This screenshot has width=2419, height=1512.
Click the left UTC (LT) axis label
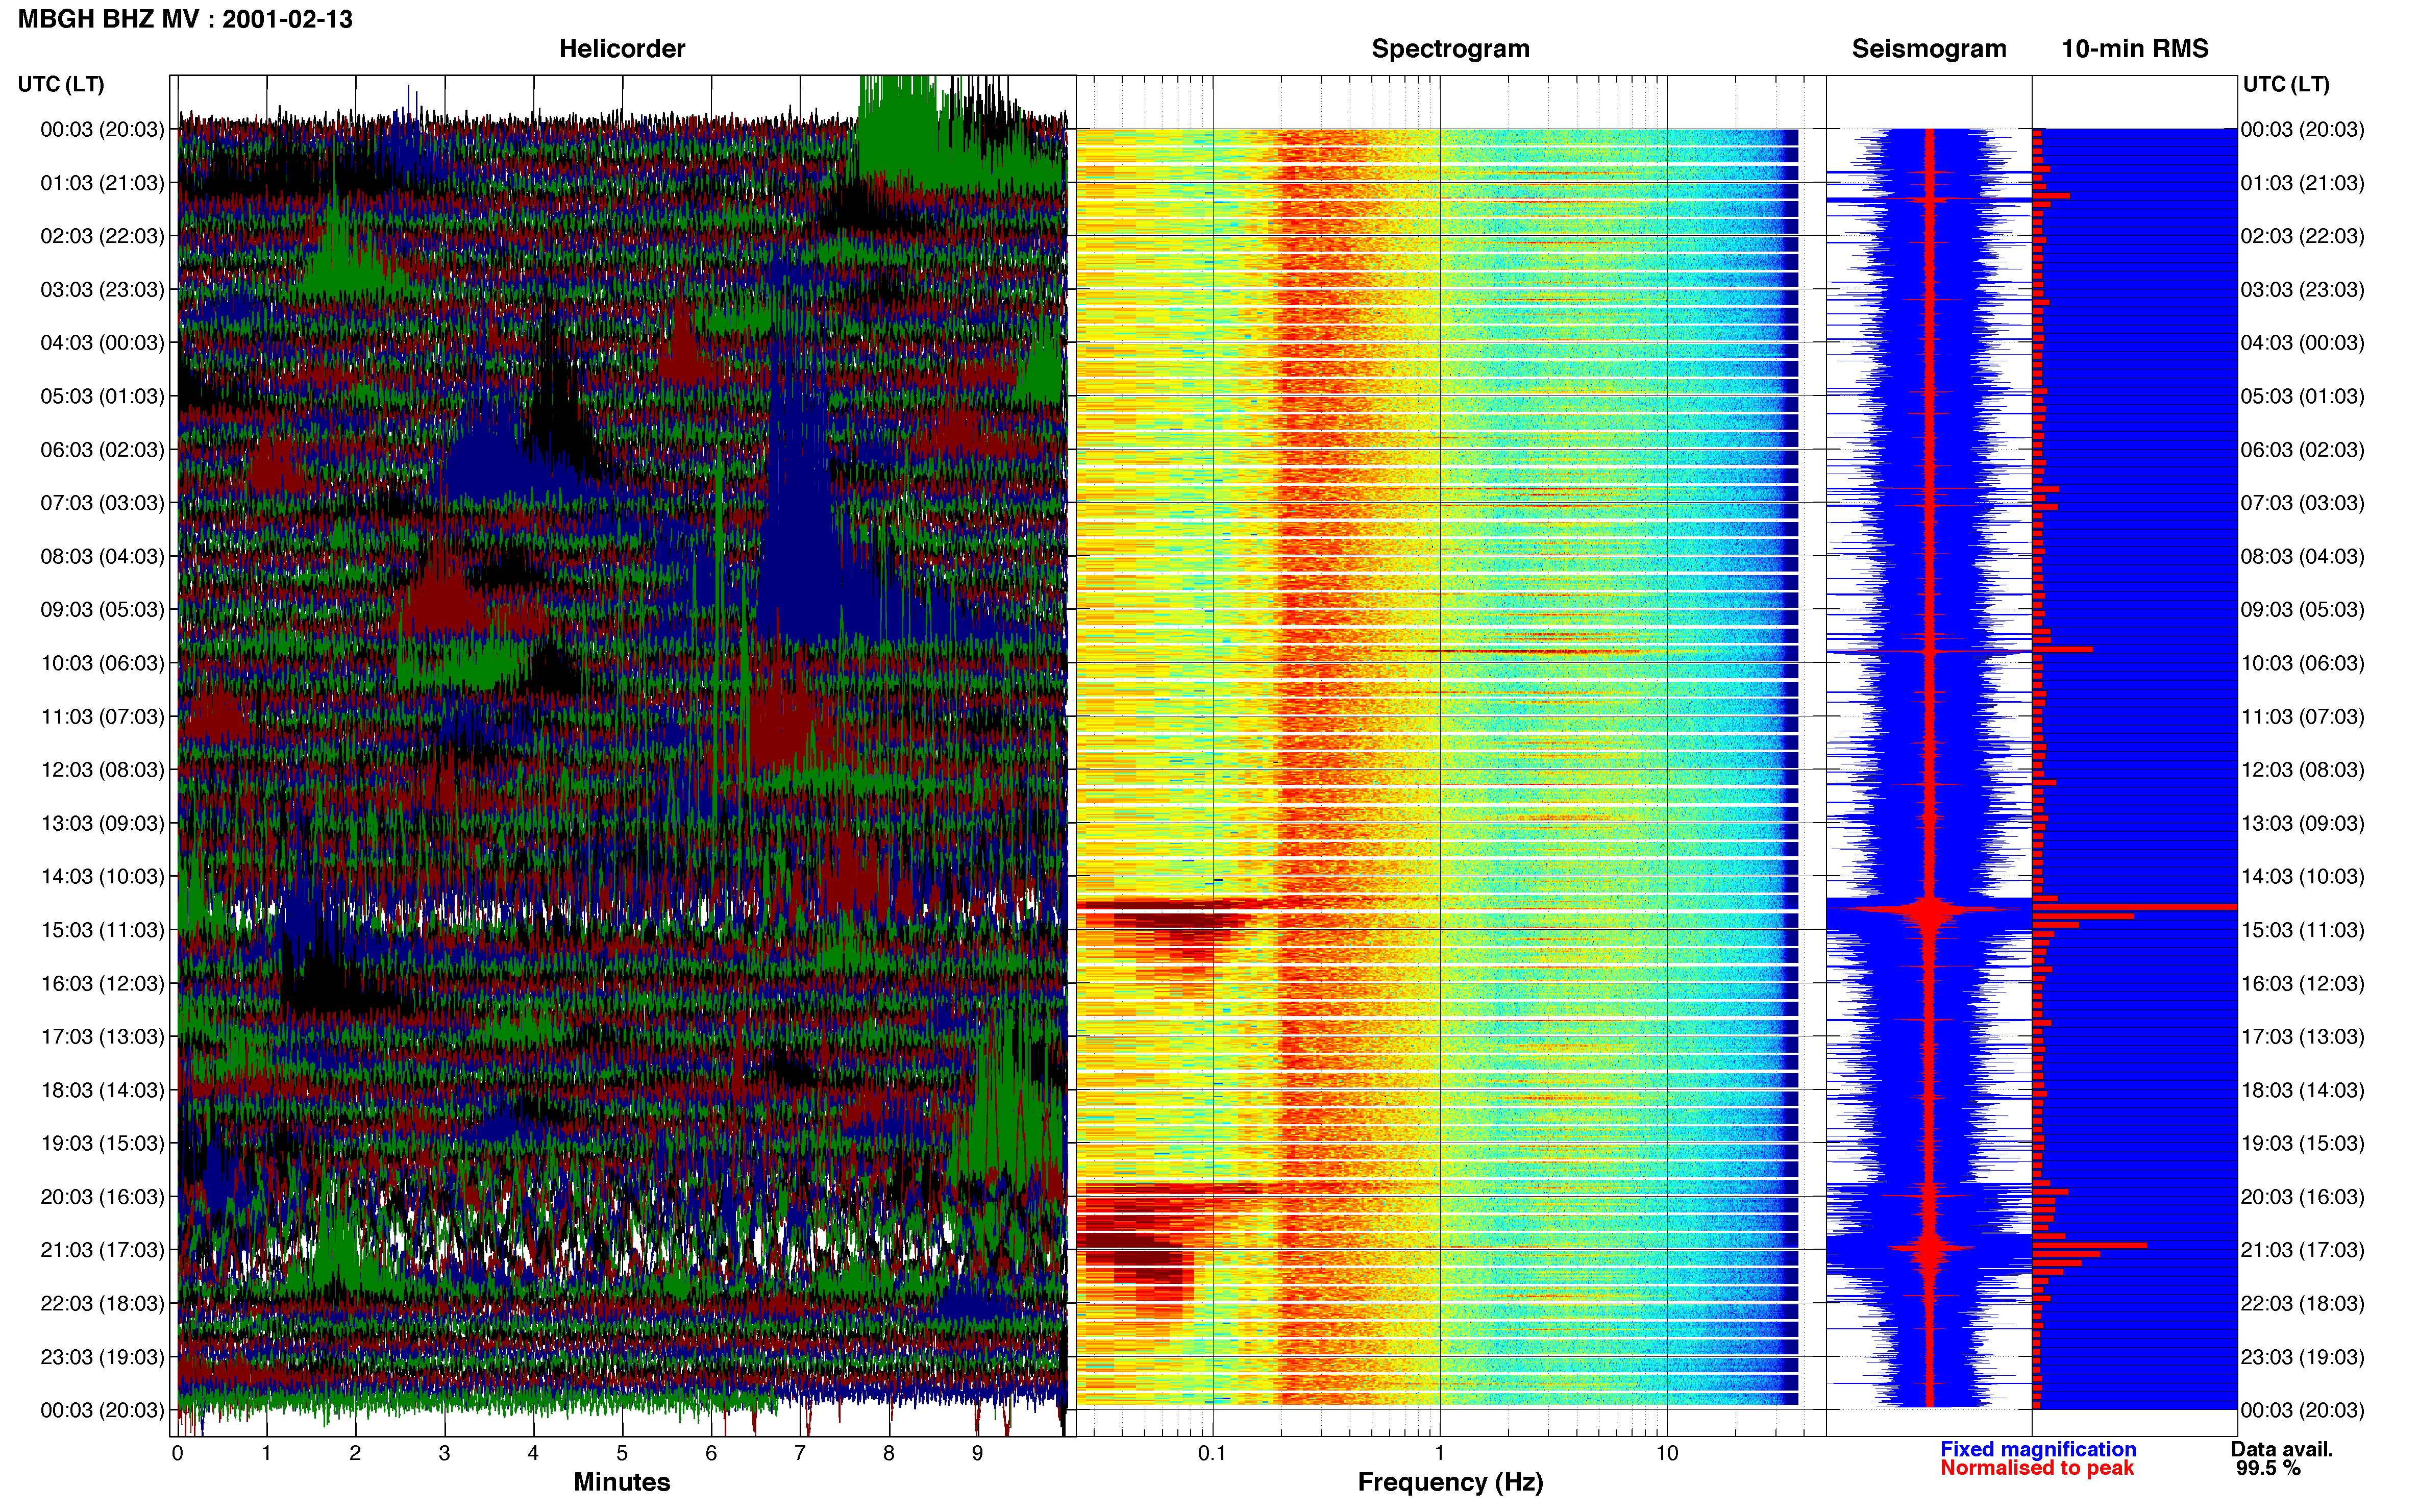pos(61,84)
